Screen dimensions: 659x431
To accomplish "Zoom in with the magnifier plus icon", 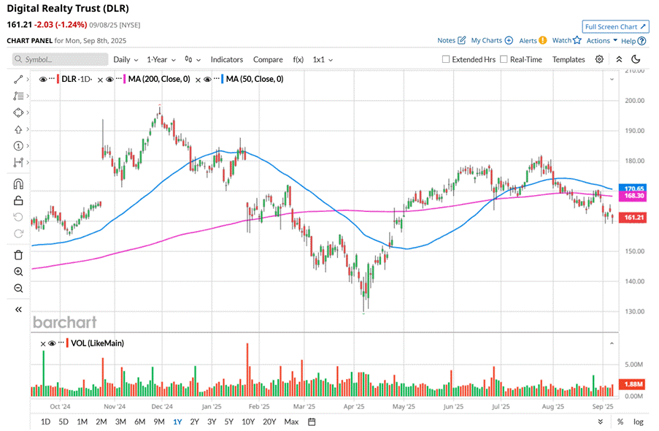I will (x=18, y=272).
